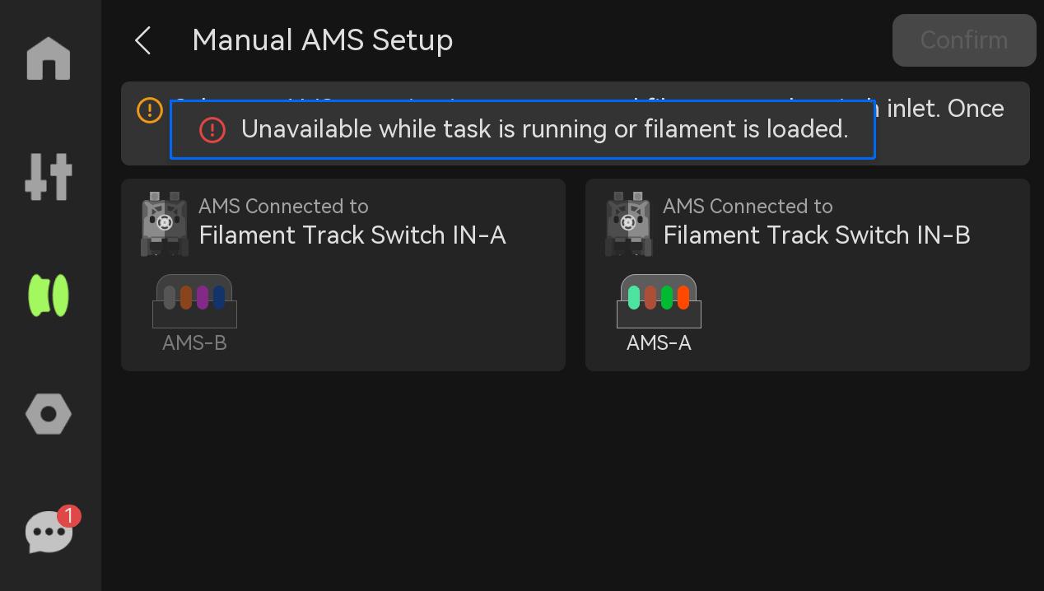The width and height of the screenshot is (1044, 591).
Task: Open Settings via the hex nut icon
Action: pos(49,414)
